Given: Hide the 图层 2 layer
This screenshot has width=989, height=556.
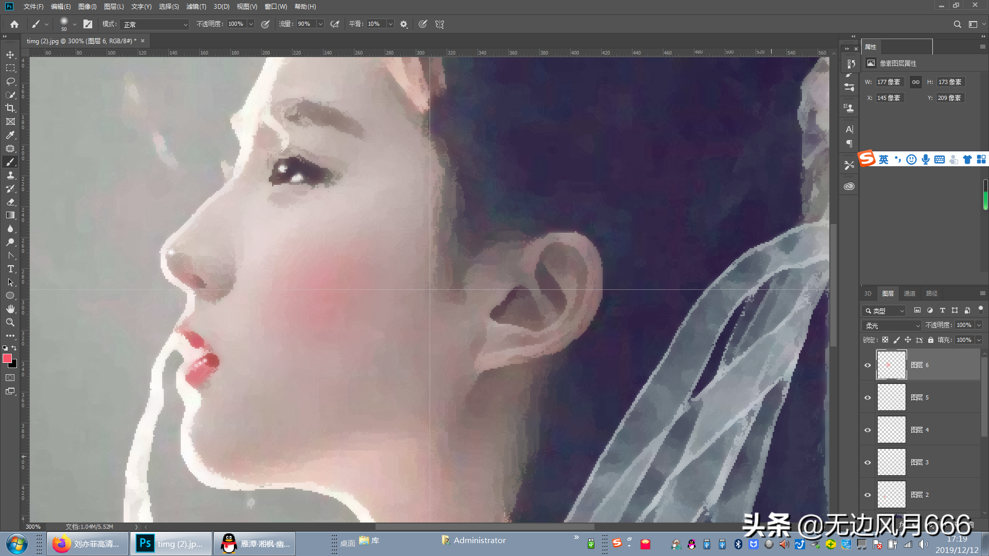Looking at the screenshot, I should point(867,495).
